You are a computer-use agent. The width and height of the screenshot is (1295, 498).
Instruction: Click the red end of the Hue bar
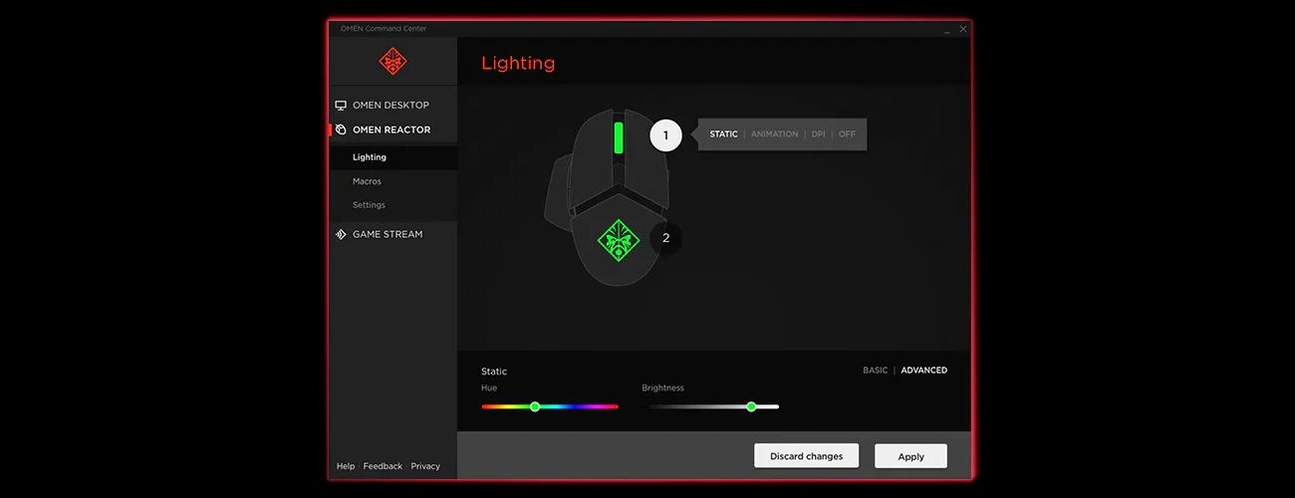(x=485, y=406)
